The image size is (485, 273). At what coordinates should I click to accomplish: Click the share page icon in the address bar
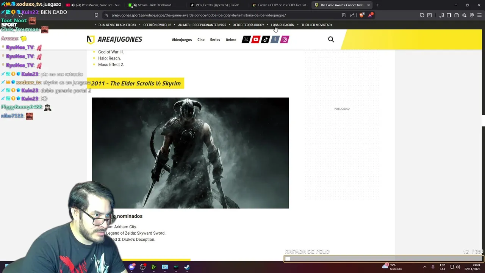pyautogui.click(x=352, y=15)
